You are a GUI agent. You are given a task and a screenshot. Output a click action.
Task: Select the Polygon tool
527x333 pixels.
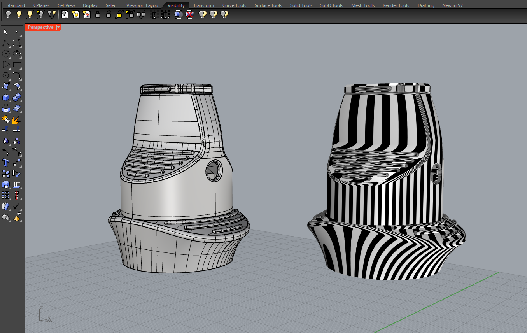[x=6, y=75]
